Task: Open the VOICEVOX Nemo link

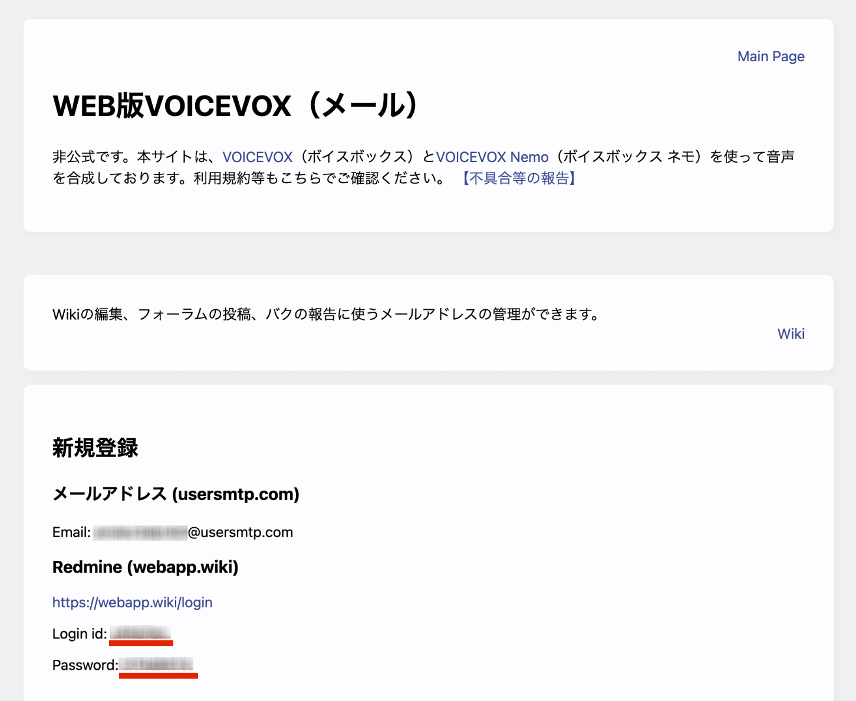Action: coord(492,157)
